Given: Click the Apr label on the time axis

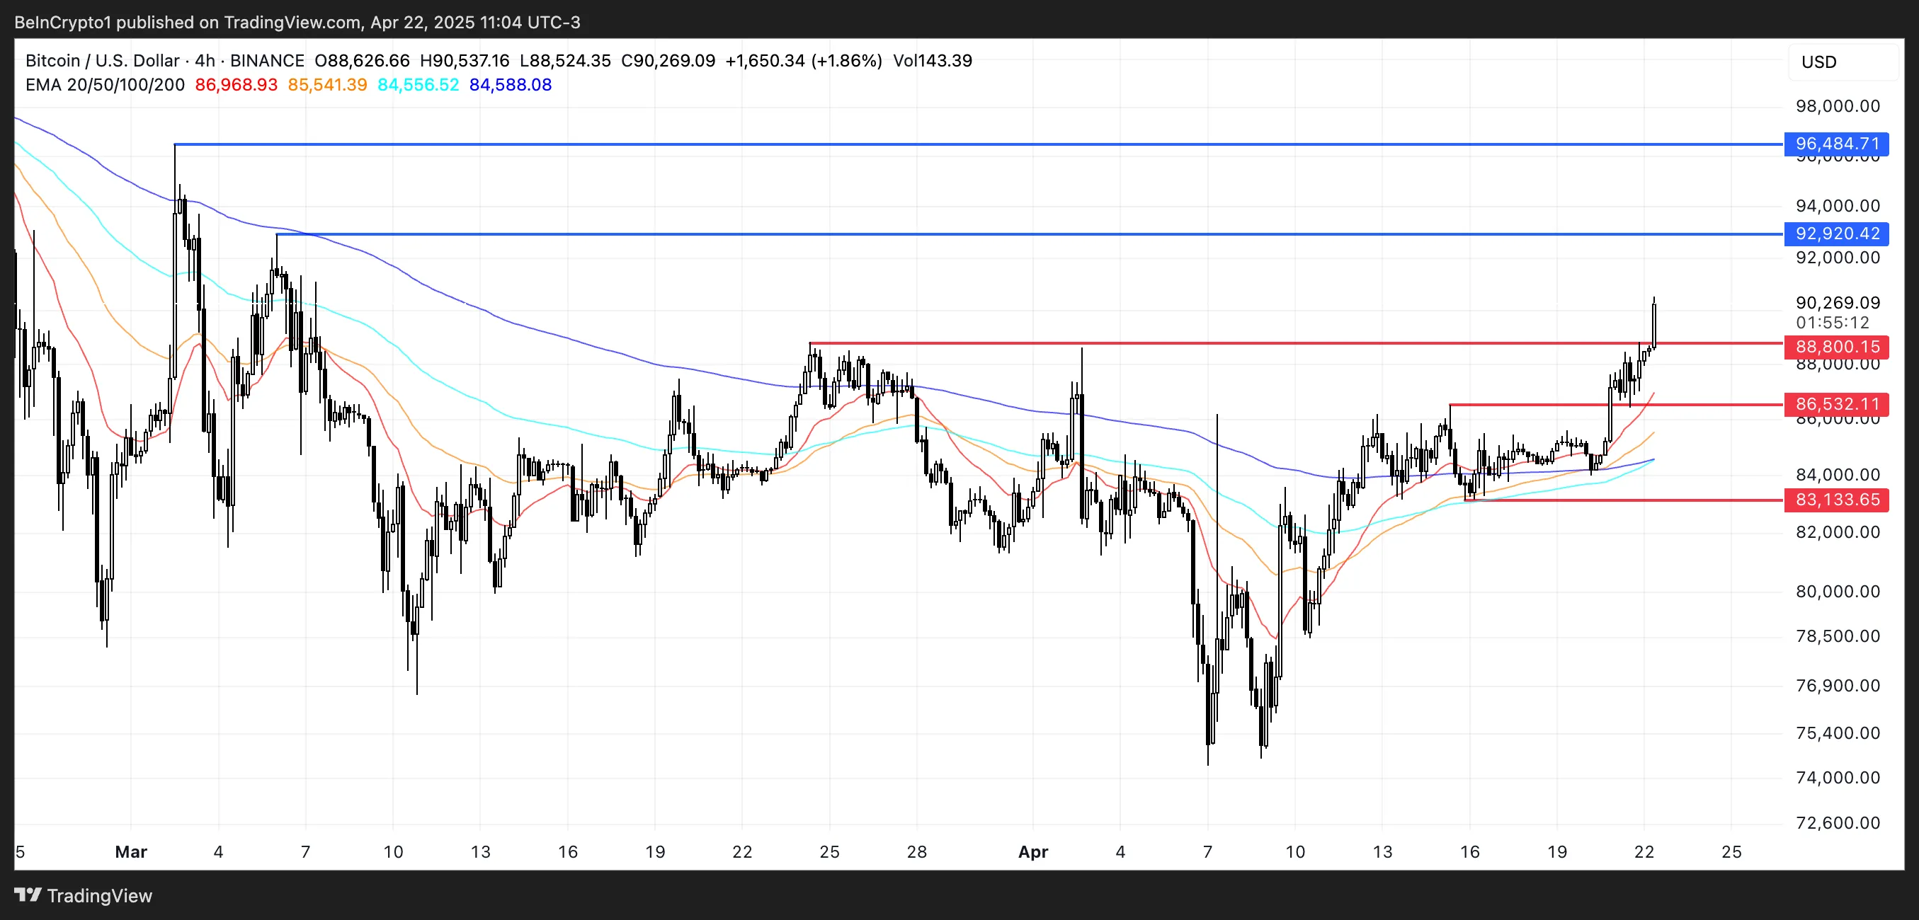Looking at the screenshot, I should (x=1033, y=851).
